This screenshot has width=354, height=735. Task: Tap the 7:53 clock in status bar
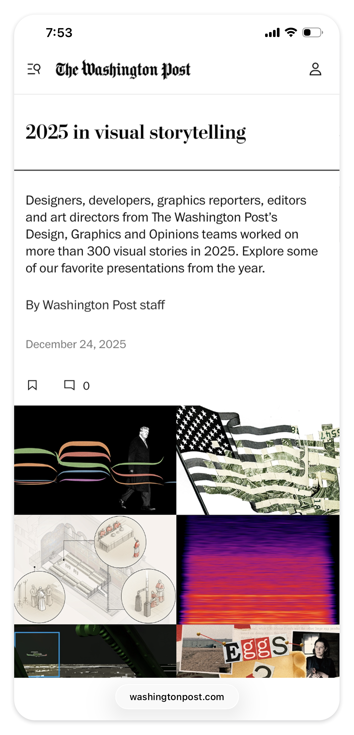59,33
